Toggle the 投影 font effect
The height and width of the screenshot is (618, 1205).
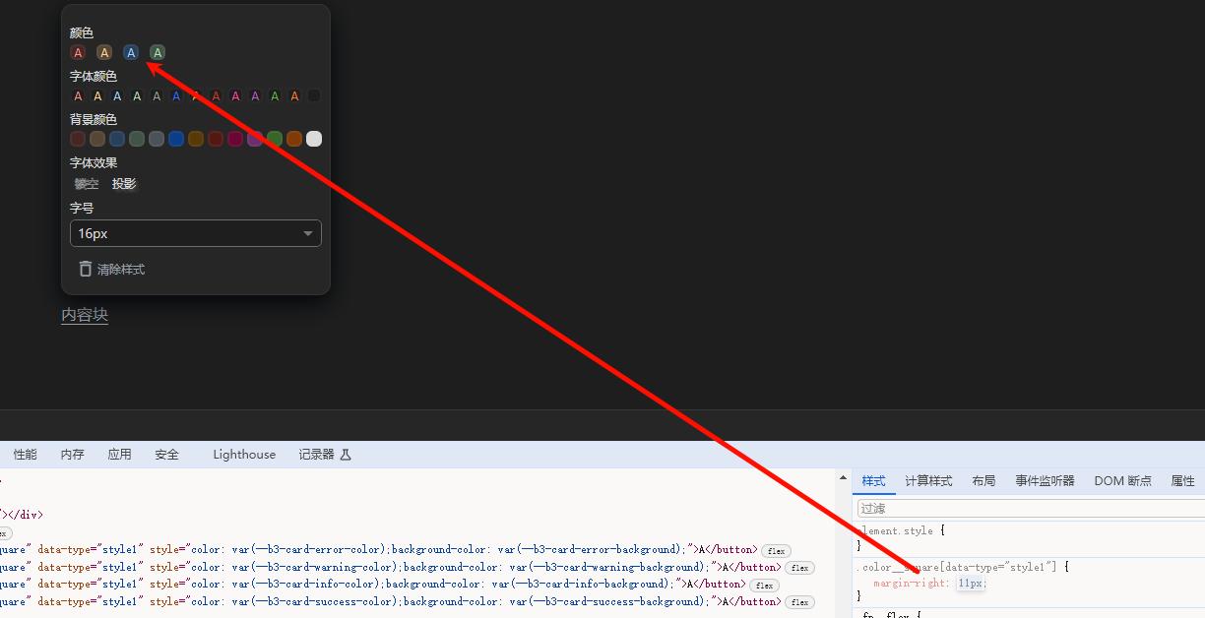(x=124, y=184)
